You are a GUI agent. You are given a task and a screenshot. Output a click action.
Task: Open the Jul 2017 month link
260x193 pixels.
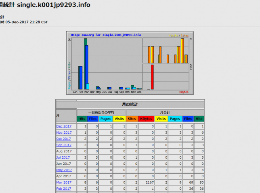63,157
